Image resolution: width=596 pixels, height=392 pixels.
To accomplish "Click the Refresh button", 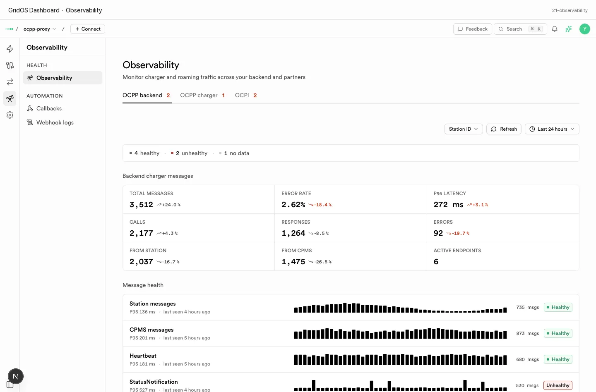I will point(504,129).
